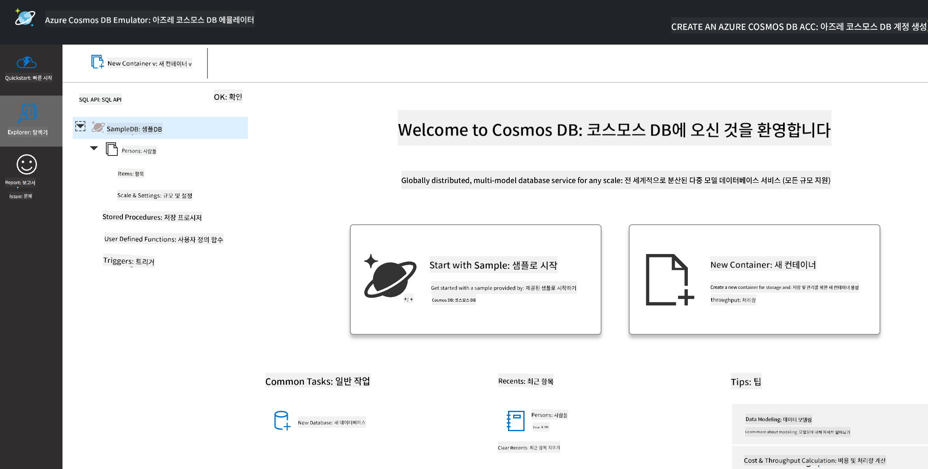Open Items under Persons

(131, 173)
